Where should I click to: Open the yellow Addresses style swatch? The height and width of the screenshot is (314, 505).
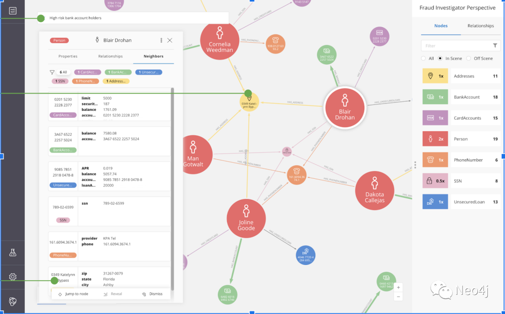click(435, 76)
